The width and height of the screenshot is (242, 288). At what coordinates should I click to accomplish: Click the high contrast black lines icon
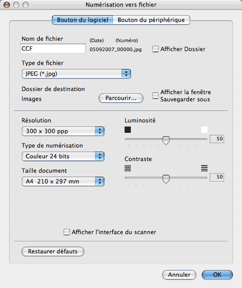tap(204, 168)
